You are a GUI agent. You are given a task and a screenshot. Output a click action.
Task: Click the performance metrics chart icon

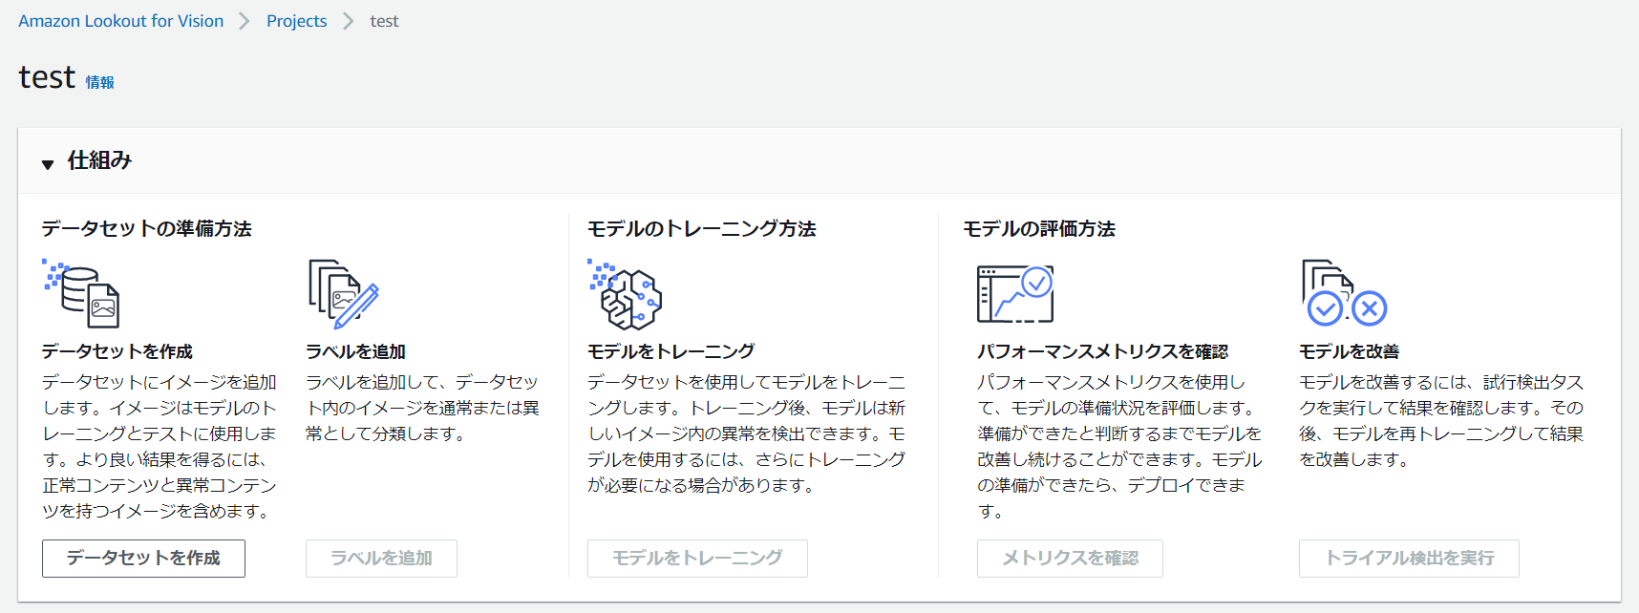[1015, 294]
